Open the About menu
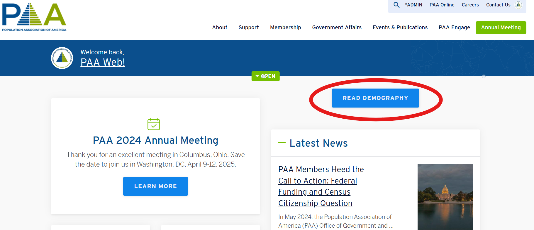This screenshot has height=230, width=534. pos(220,27)
